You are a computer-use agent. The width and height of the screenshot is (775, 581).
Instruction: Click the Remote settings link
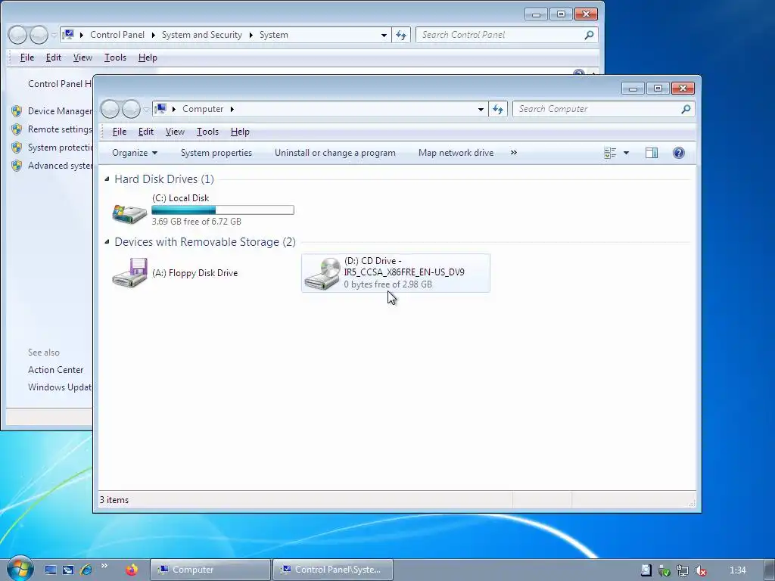pyautogui.click(x=60, y=129)
